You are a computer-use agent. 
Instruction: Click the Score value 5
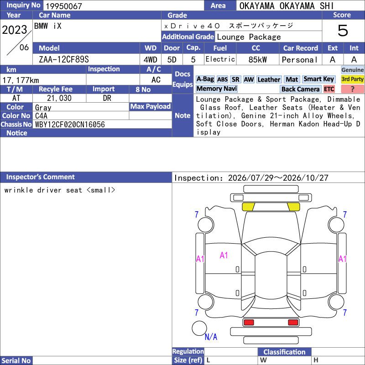point(343,31)
